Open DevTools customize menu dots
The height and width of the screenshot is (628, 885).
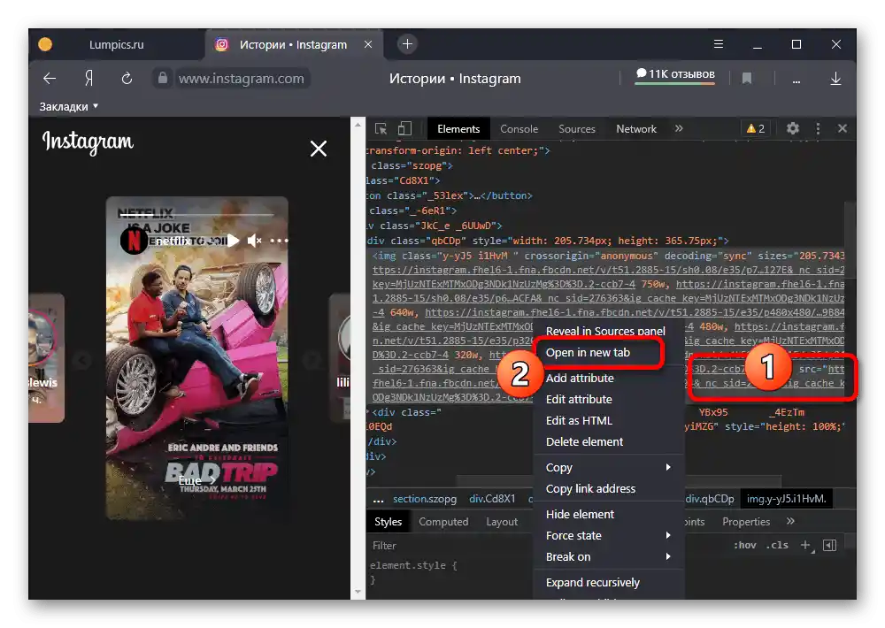click(x=818, y=128)
